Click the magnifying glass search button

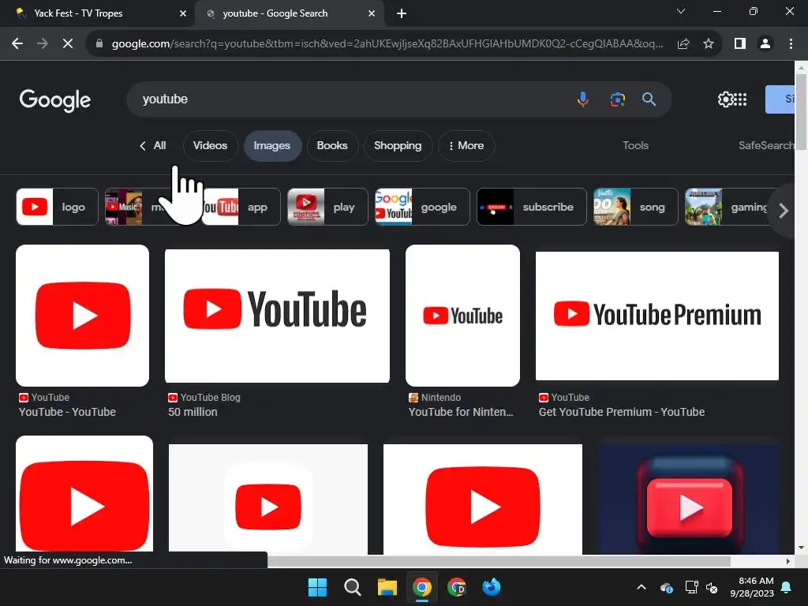[649, 99]
